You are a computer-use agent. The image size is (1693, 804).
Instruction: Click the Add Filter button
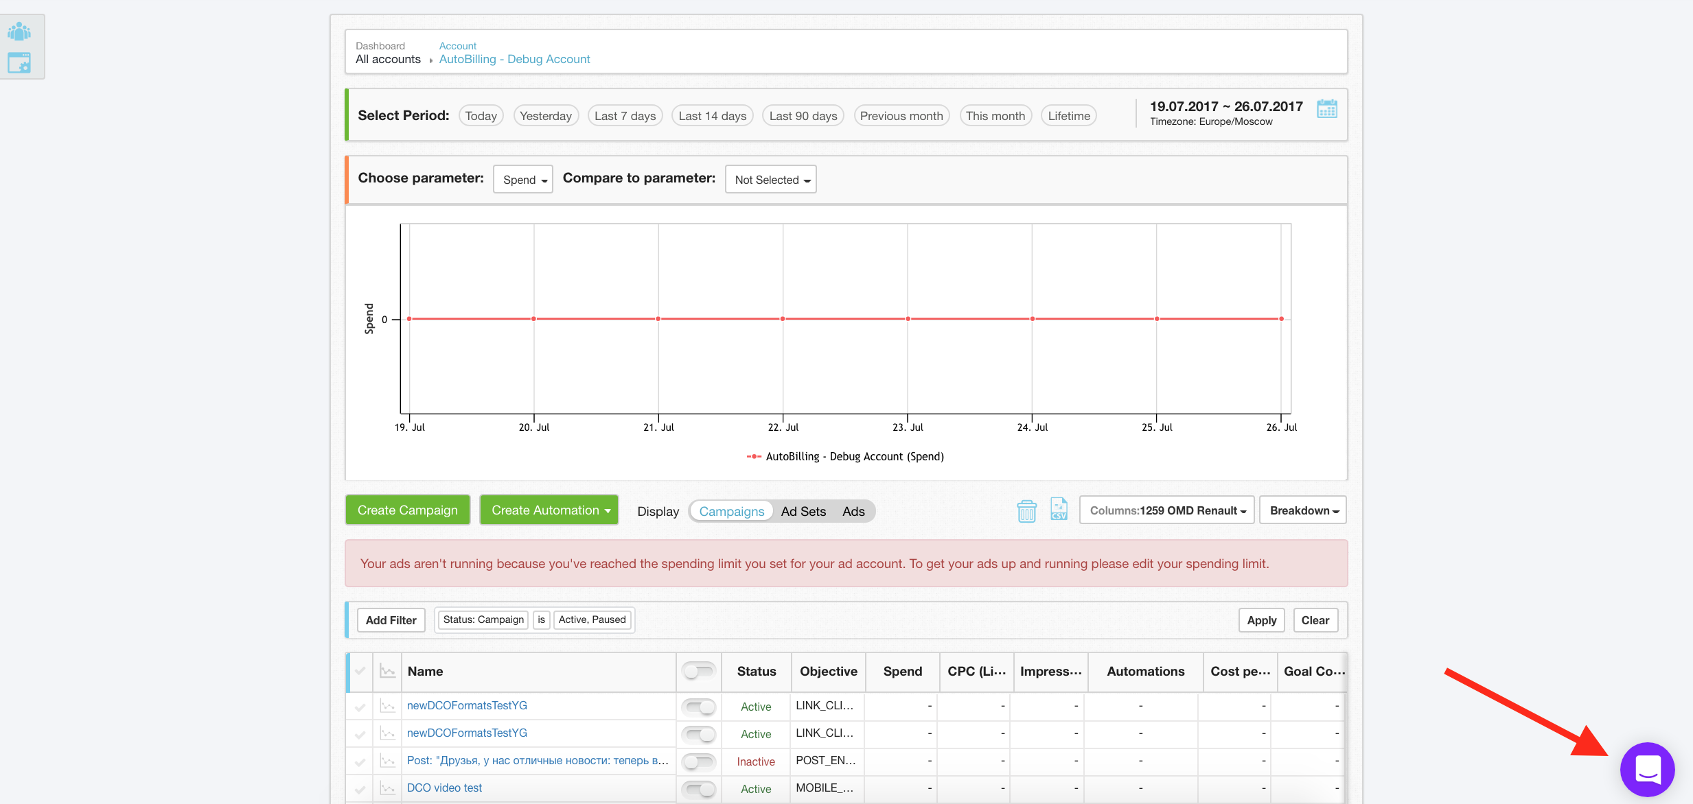point(391,620)
